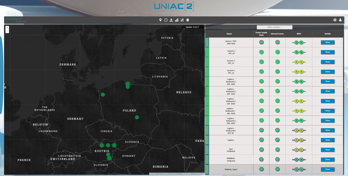Click the user profile icon
This screenshot has width=348, height=176.
coord(340,20)
